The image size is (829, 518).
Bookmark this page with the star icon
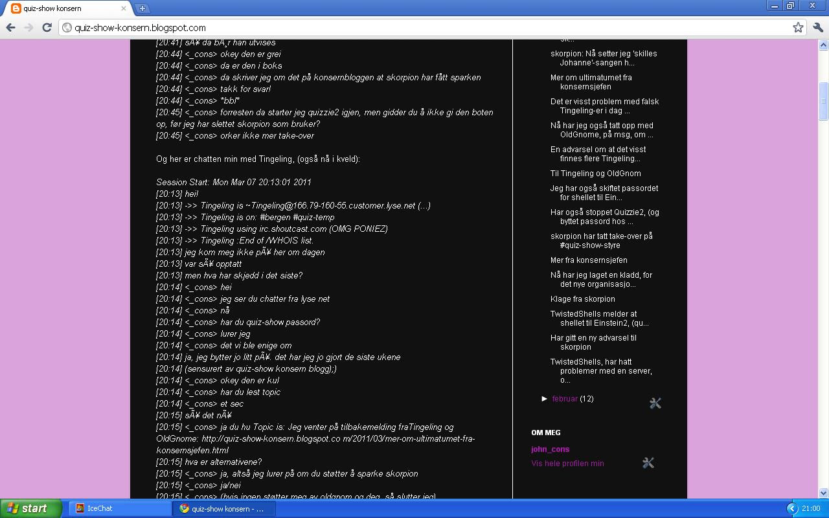pos(798,27)
